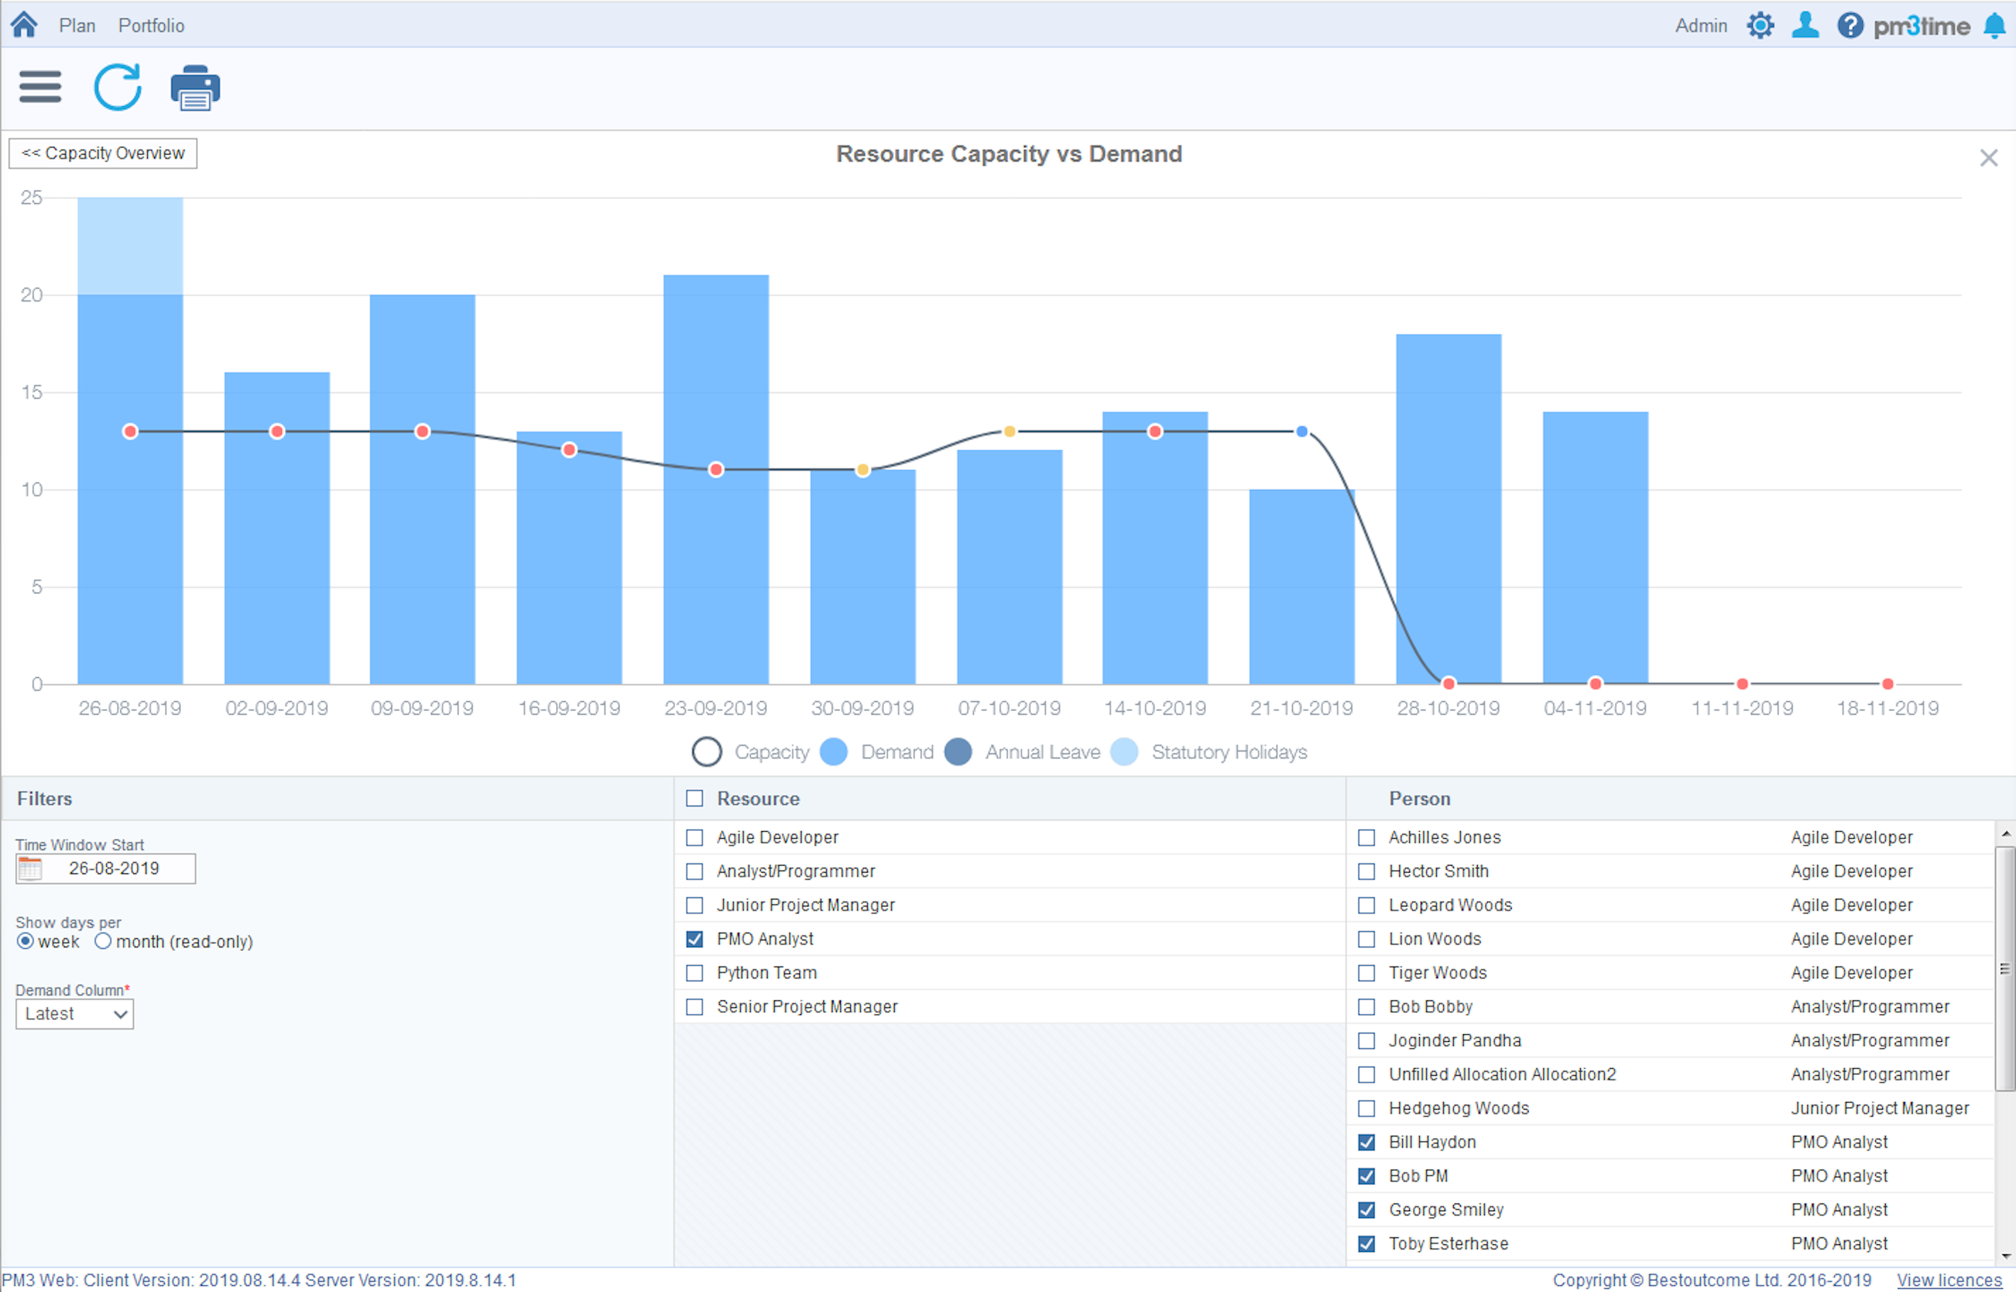Open the Portfolio menu
2016x1292 pixels.
point(151,25)
